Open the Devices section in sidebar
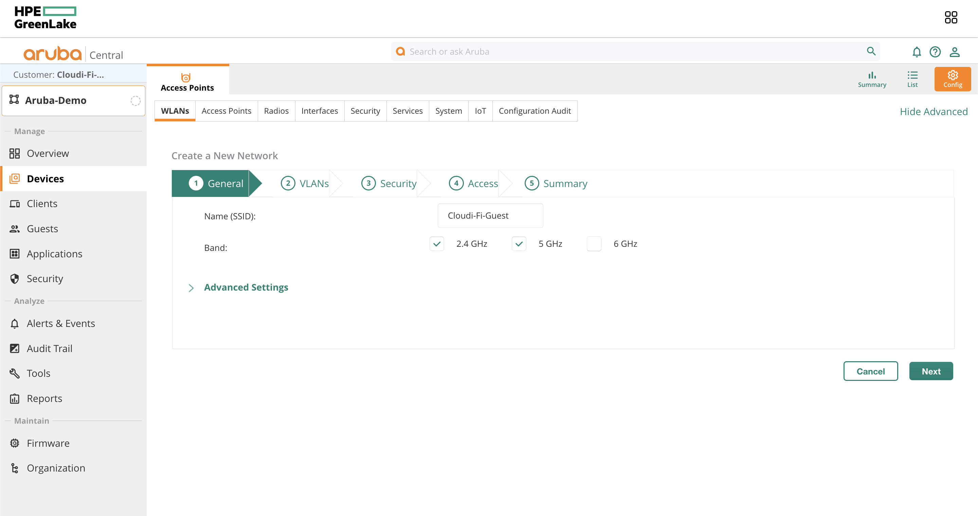 [x=45, y=178]
